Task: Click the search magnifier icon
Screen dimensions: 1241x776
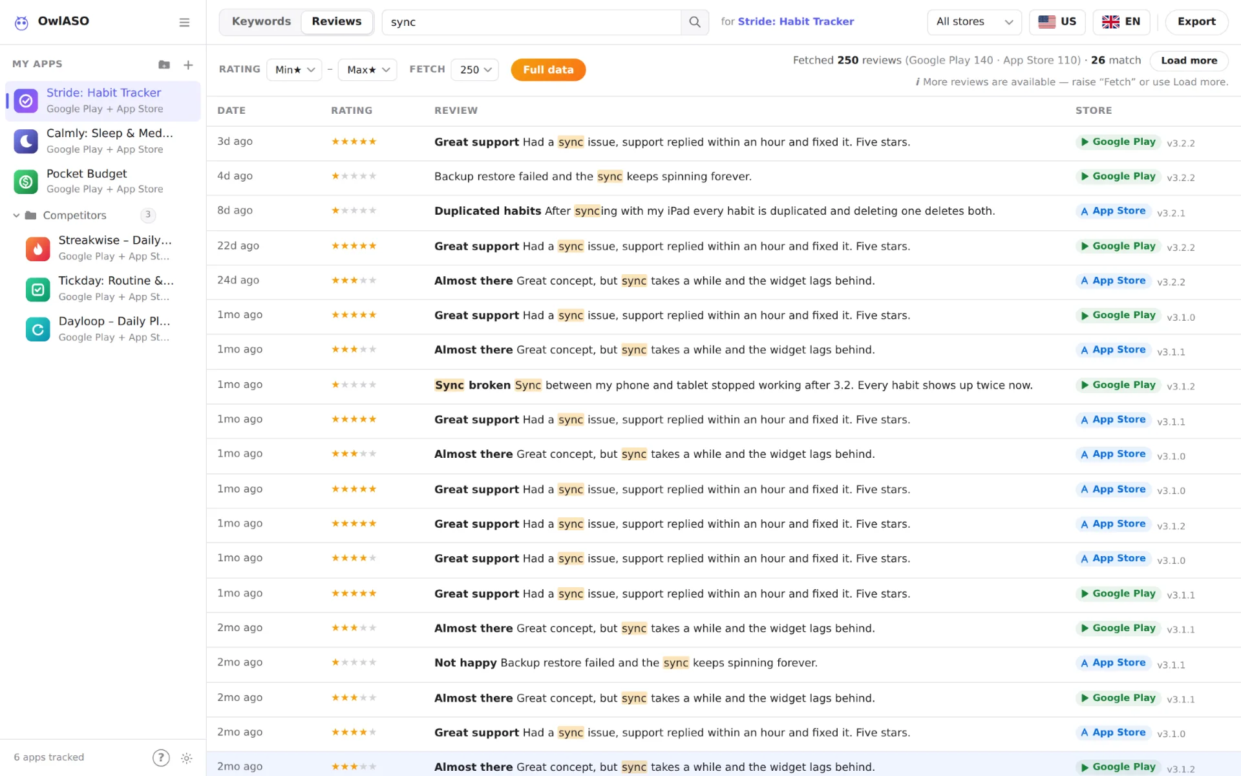Action: coord(695,22)
